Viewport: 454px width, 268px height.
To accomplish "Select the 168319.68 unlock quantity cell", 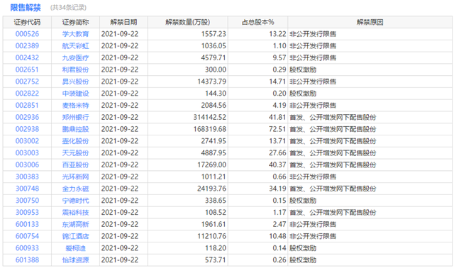I will (210, 129).
